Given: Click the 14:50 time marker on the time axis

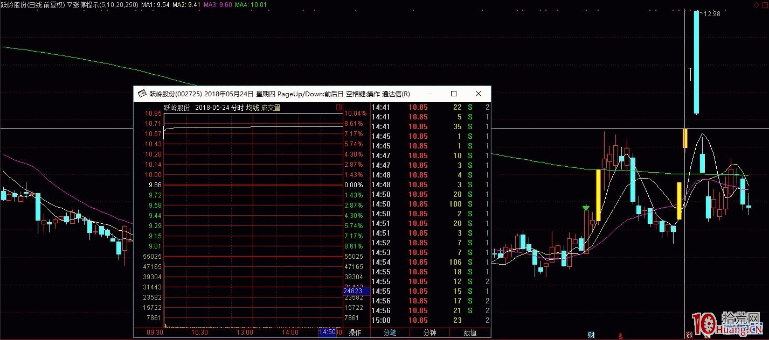Looking at the screenshot, I should pos(327,332).
